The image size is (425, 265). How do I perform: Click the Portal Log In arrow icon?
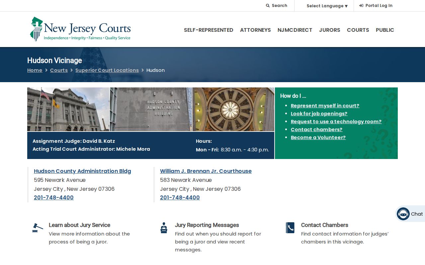click(x=361, y=6)
